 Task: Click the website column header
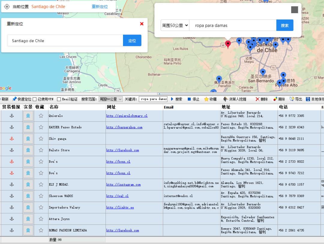pos(134,107)
